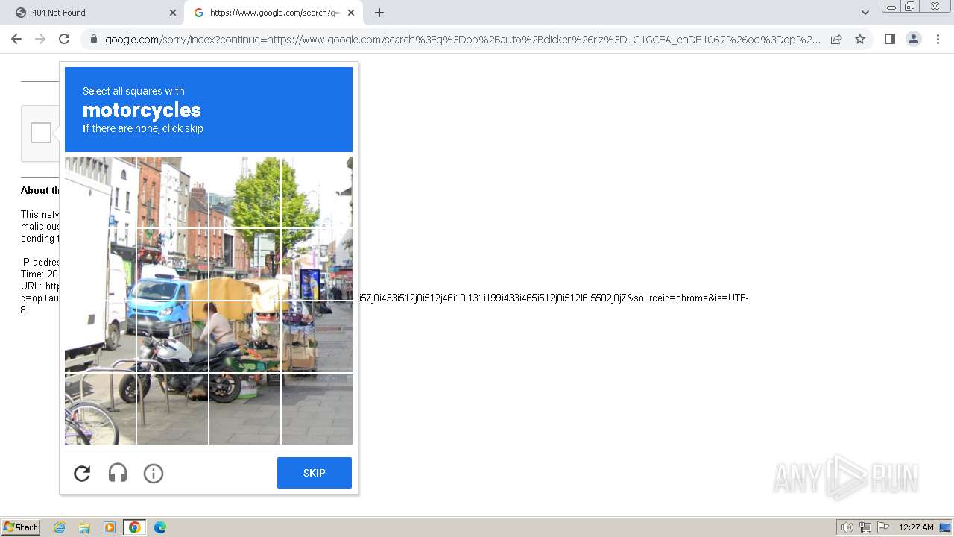
Task: Select the tile with the green tree top
Action: click(x=245, y=192)
